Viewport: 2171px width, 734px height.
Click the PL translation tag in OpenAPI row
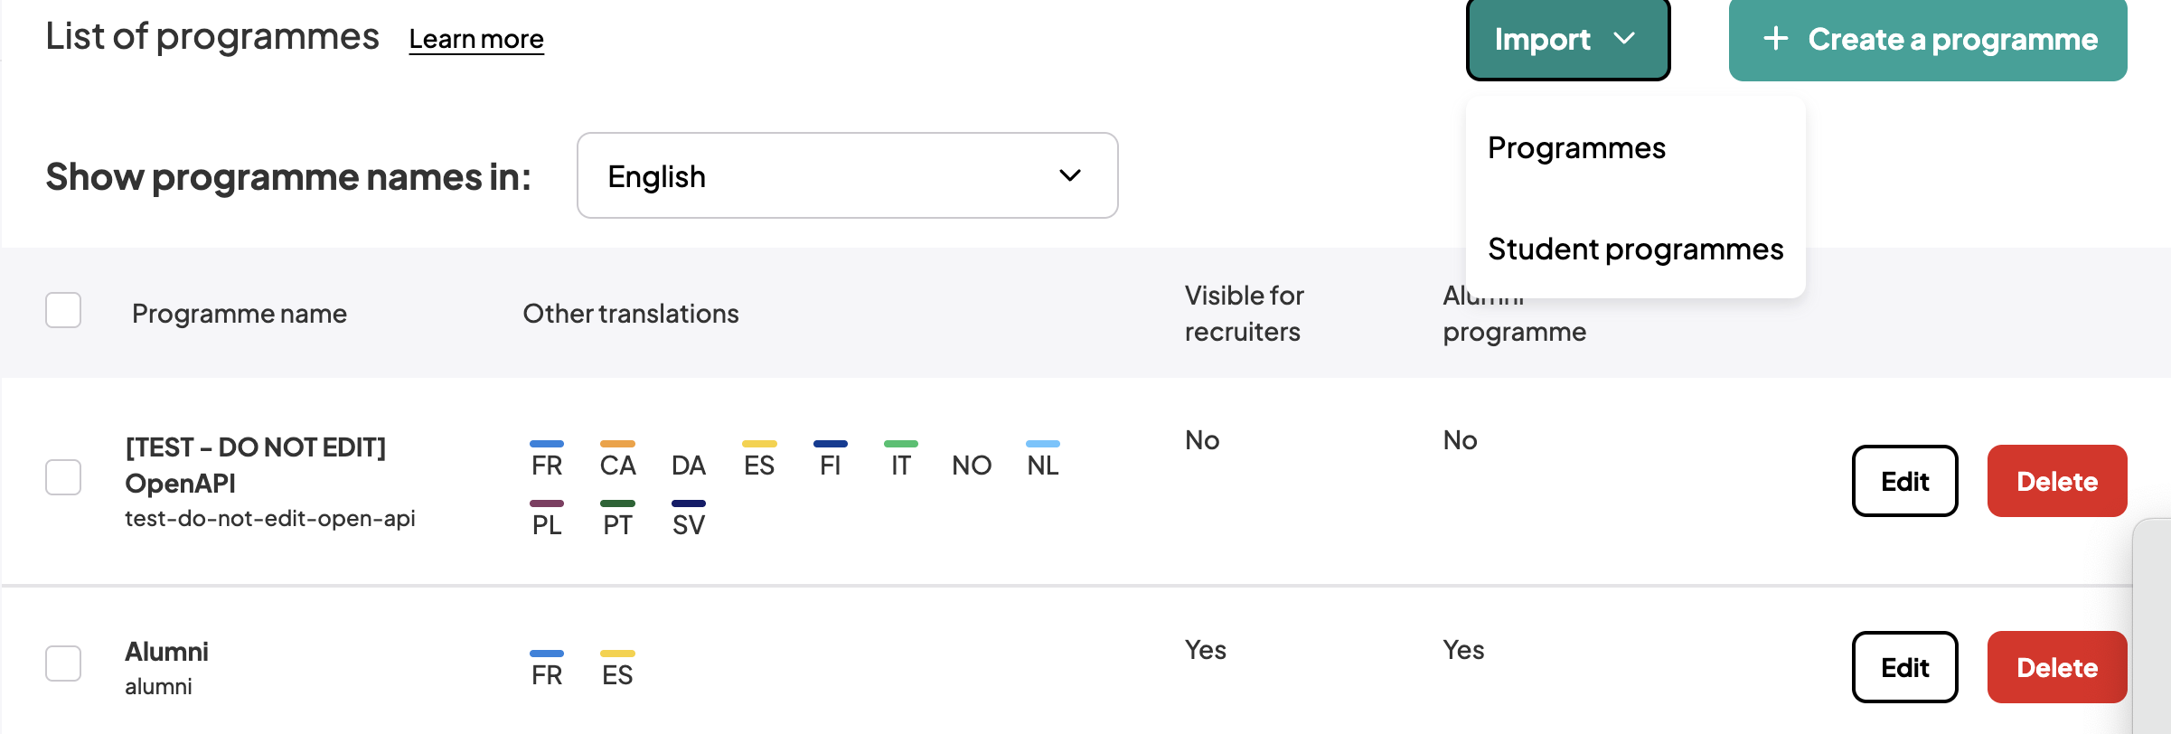tap(547, 520)
